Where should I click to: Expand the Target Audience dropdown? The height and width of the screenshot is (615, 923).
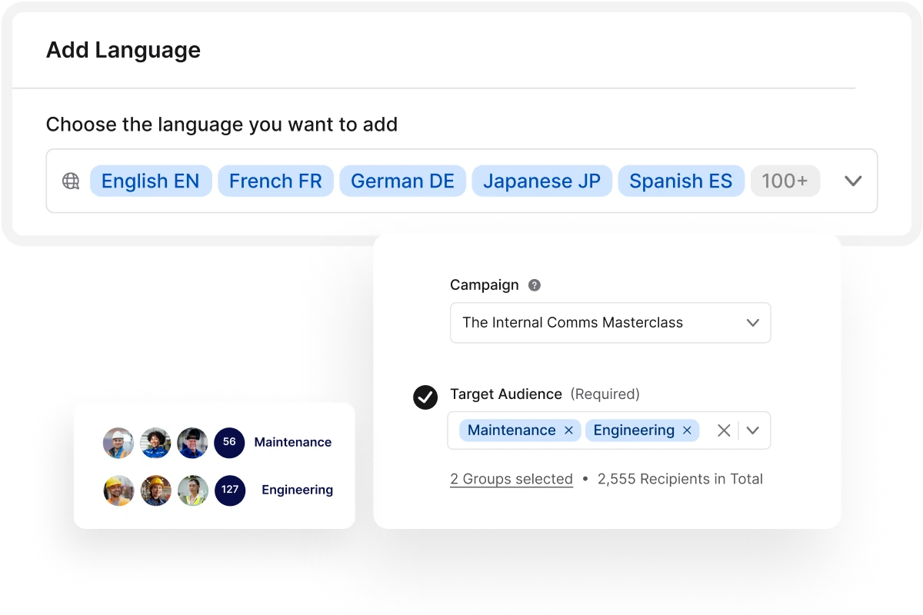click(x=753, y=430)
